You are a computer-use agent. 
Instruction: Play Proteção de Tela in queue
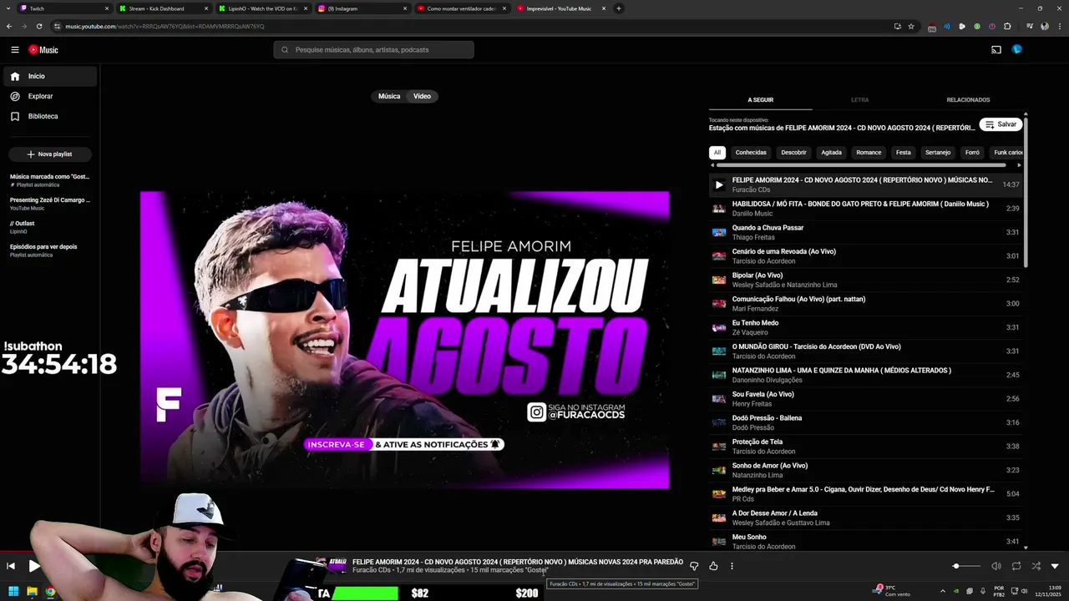click(865, 447)
